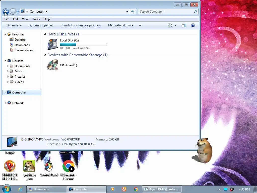257x193 pixels.
Task: Open the recent pages dropdown arrow
Action: click(18, 12)
